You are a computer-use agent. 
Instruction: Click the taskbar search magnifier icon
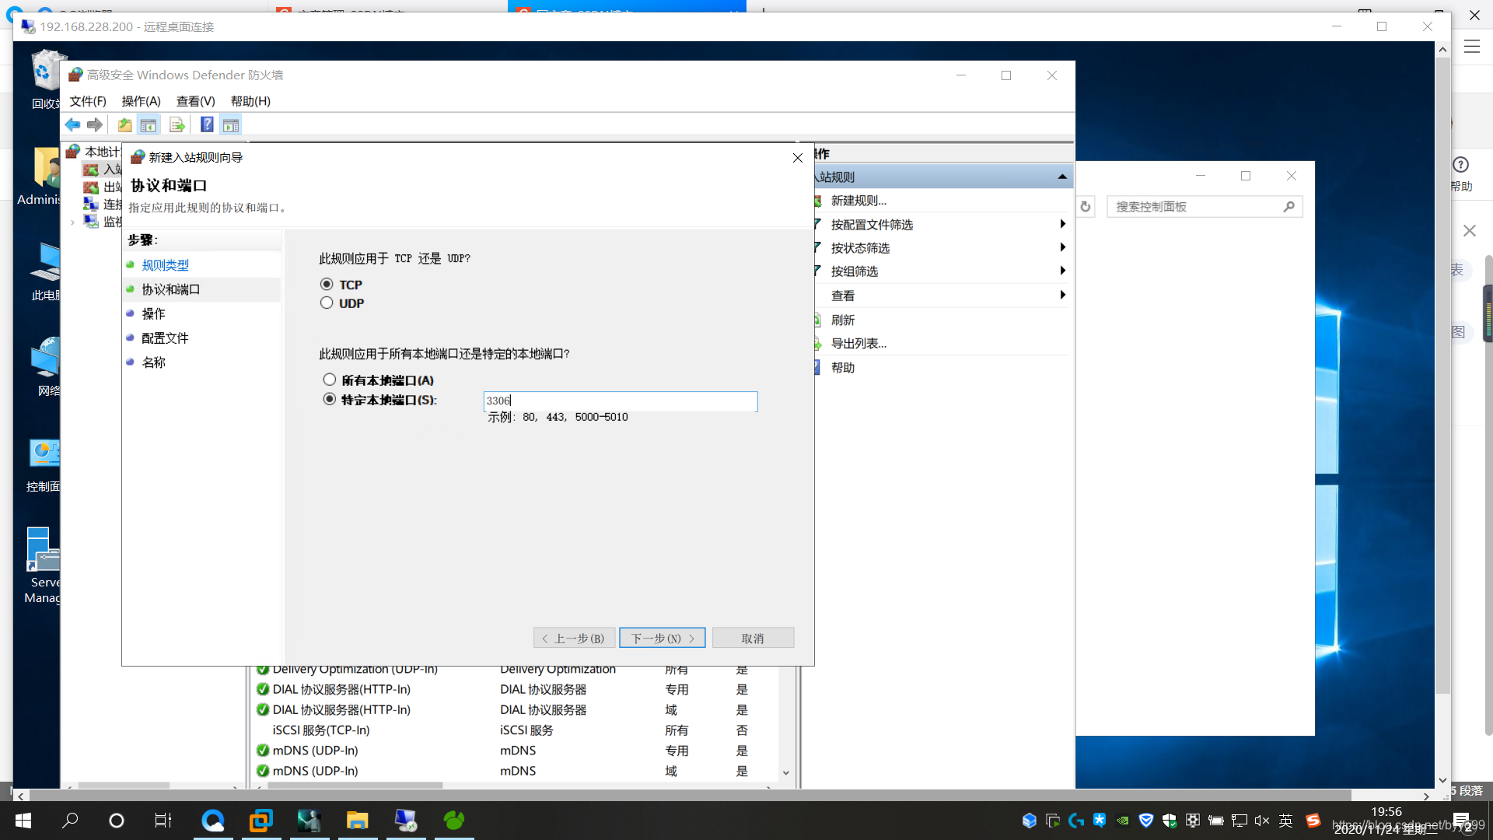pos(70,821)
